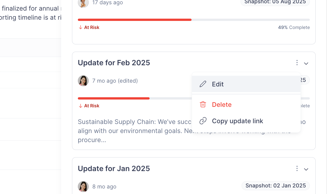Click author avatar on Jan 2025 update

tap(83, 187)
